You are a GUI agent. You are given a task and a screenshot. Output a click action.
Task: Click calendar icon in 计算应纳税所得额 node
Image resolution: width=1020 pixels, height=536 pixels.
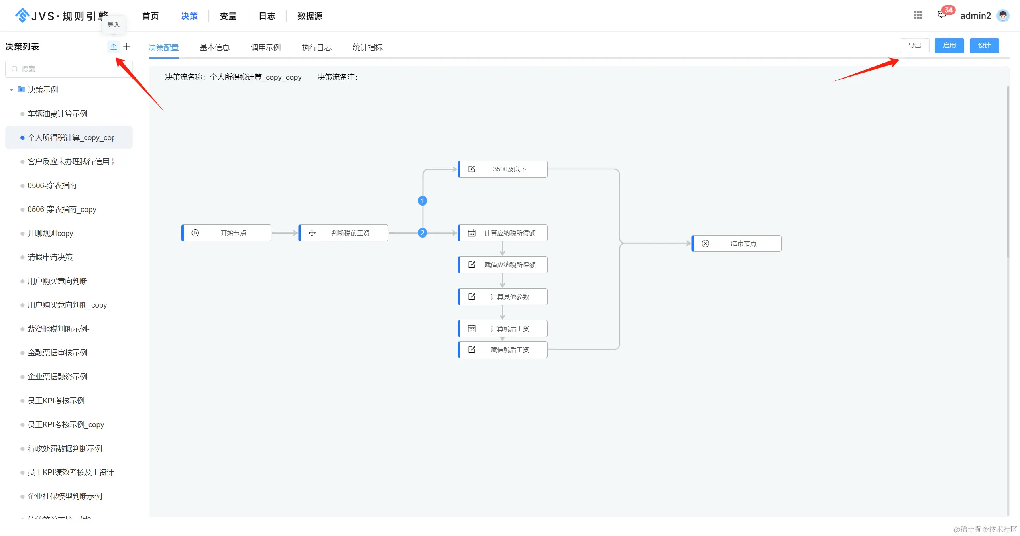(x=472, y=233)
